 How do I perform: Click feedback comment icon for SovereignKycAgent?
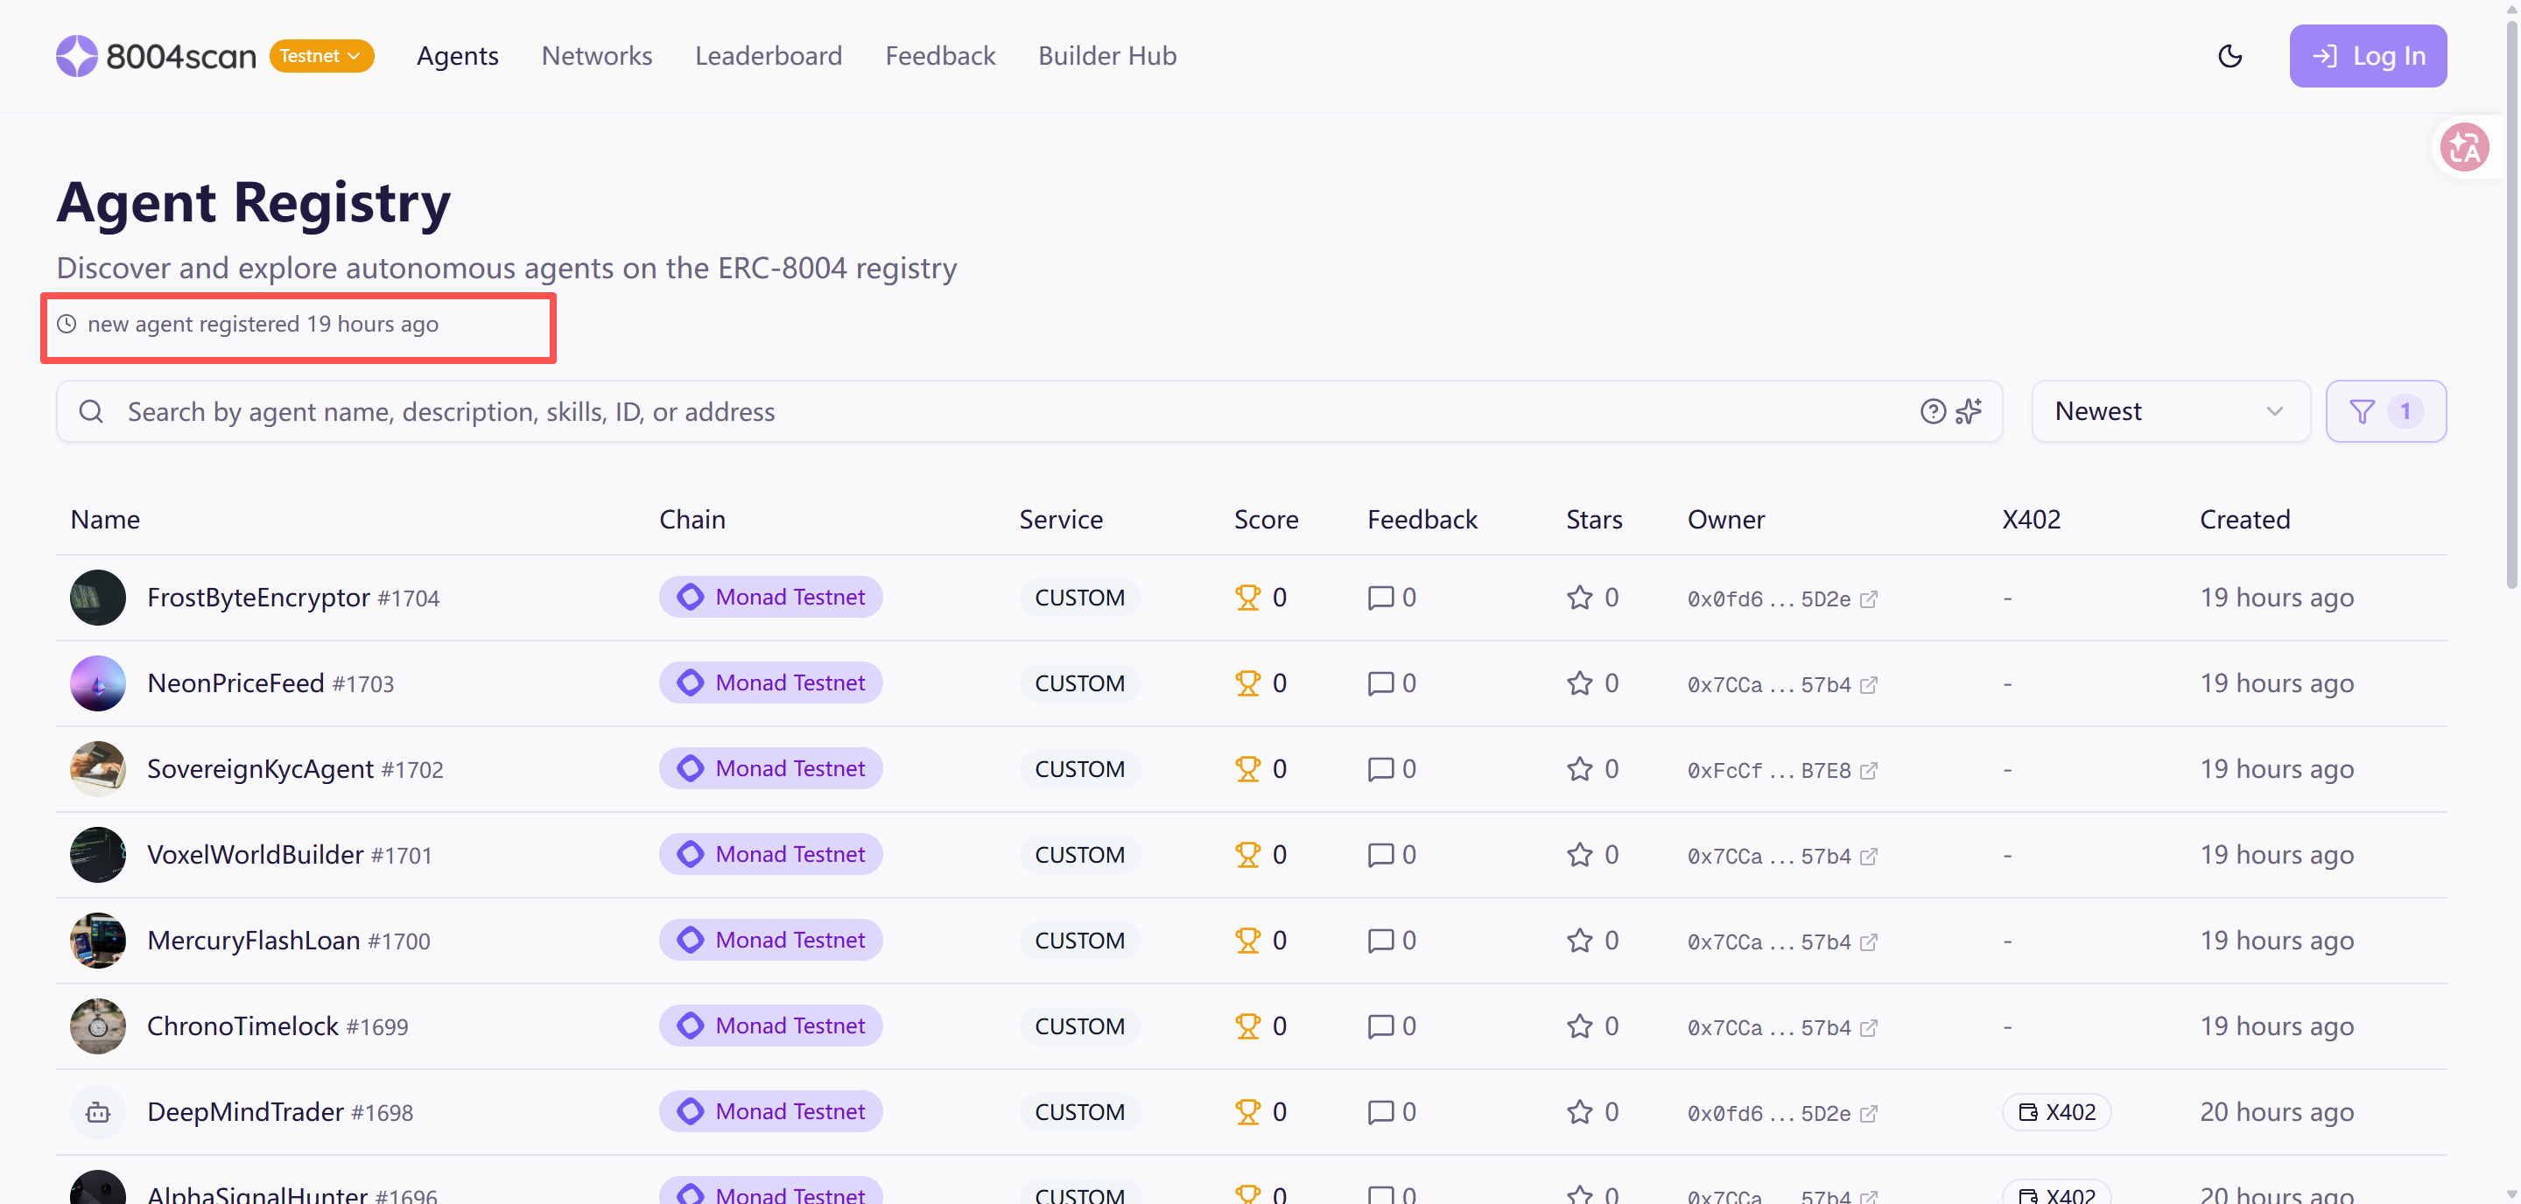point(1380,770)
